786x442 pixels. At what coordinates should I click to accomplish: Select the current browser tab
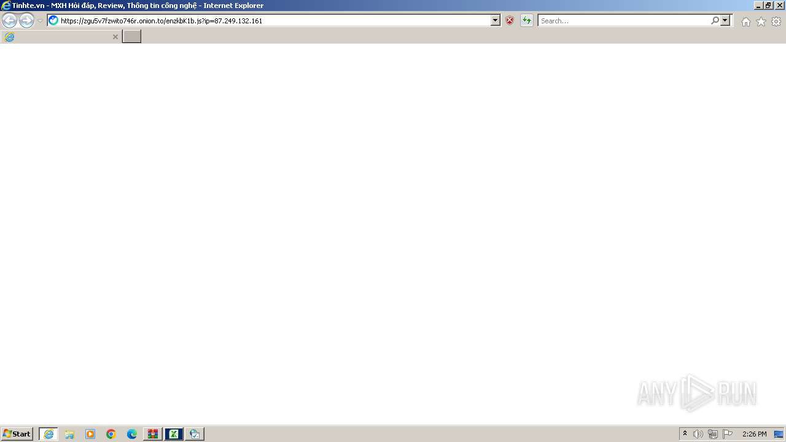coord(61,37)
